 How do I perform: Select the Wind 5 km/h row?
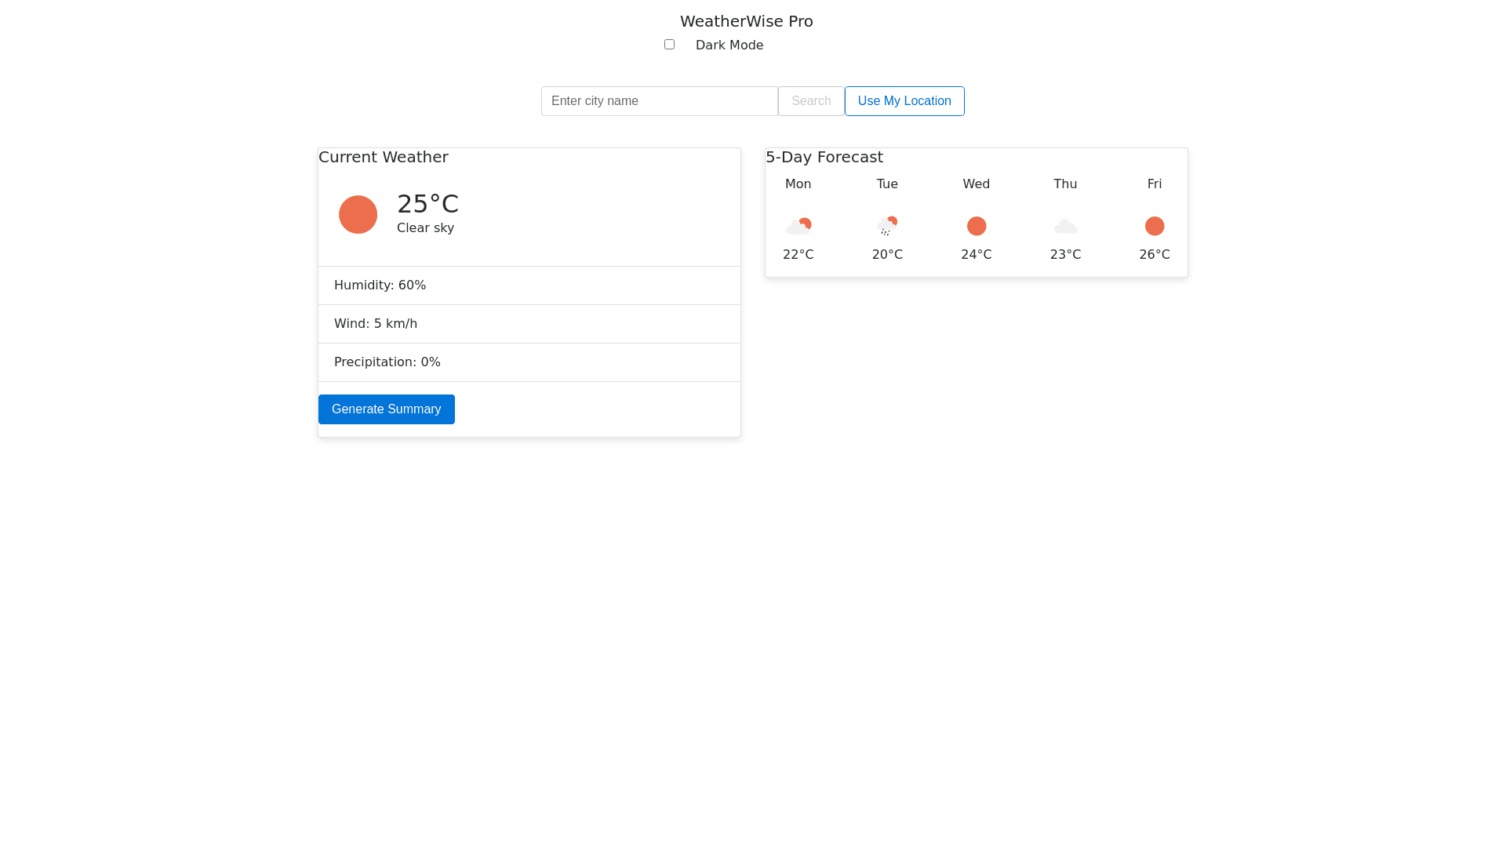529,324
